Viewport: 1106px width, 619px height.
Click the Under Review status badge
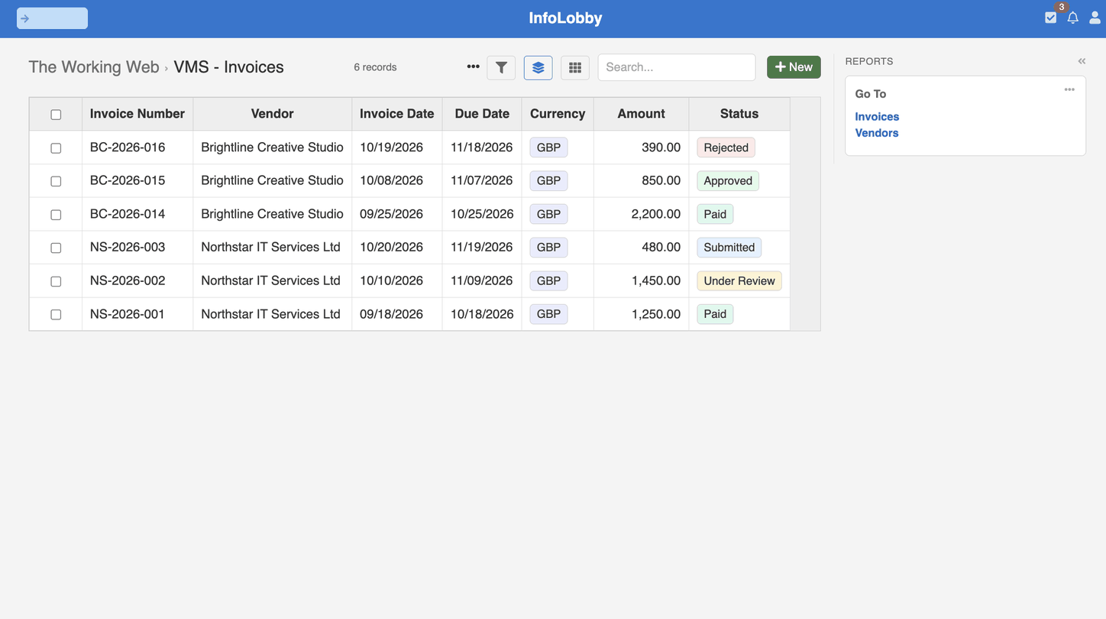(x=739, y=280)
